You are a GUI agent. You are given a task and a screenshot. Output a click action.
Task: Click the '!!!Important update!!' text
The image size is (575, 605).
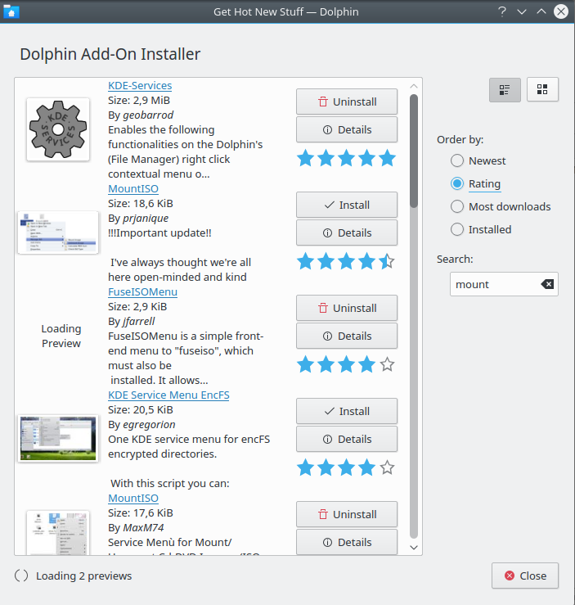[x=160, y=233]
